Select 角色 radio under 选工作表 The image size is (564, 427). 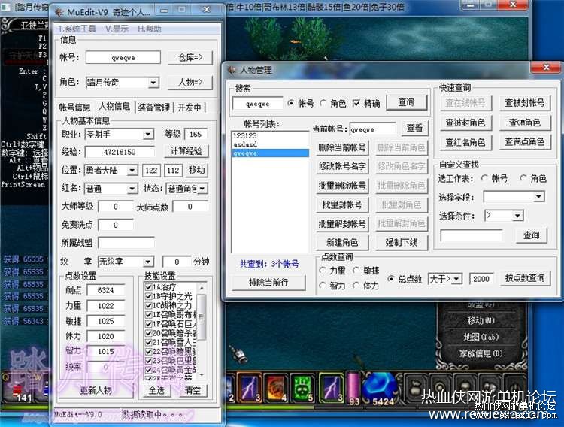[523, 178]
